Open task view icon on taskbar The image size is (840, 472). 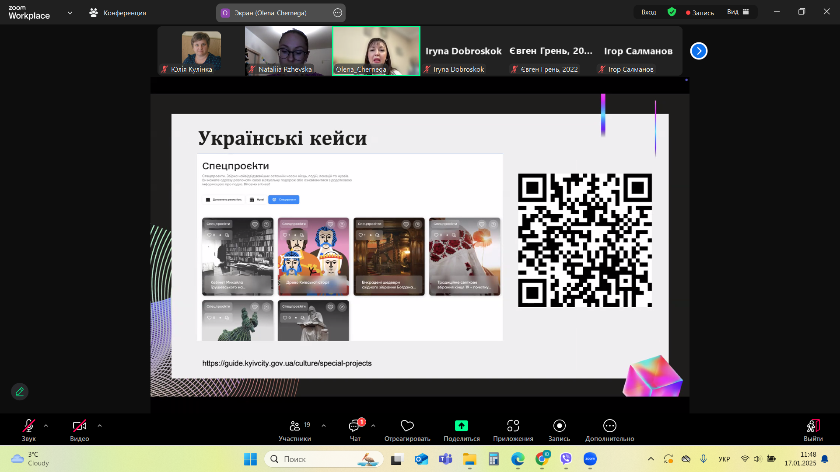[397, 459]
